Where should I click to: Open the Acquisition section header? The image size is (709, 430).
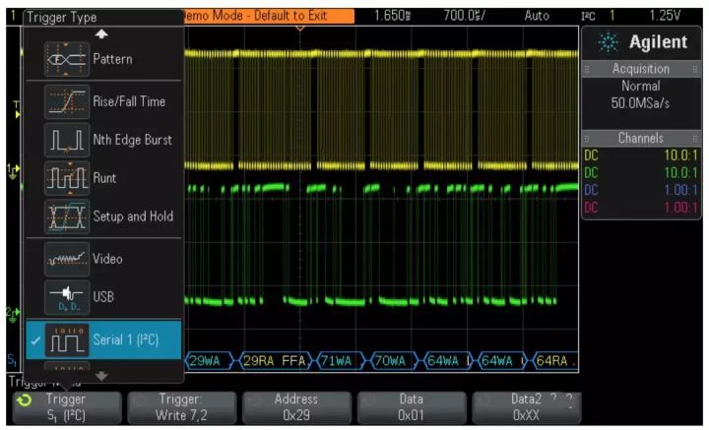click(642, 70)
